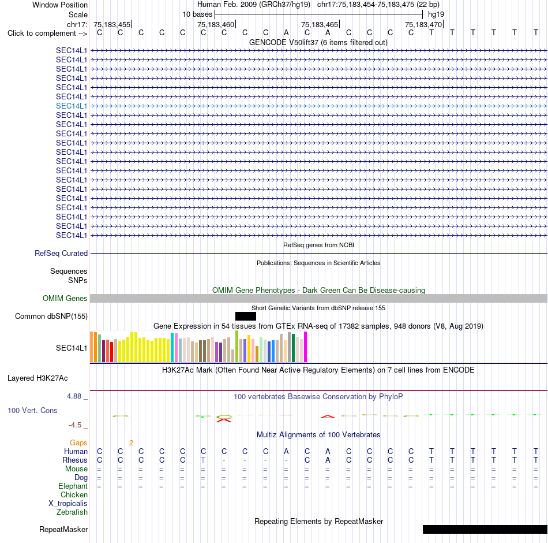This screenshot has width=548, height=543.
Task: Open 'Short Genetic Variants from dbSNP release 155' title
Action: [x=318, y=308]
